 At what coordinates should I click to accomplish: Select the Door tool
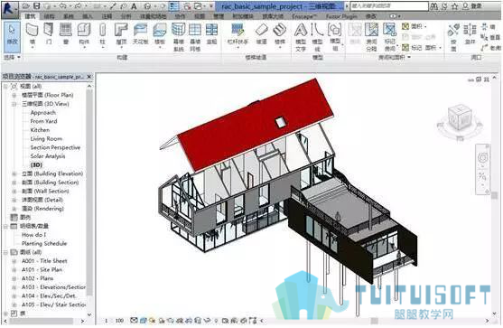pos(49,34)
